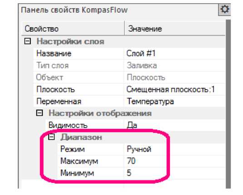This screenshot has height=195, width=243.
Task: Edit the Название value Слой #1
Action: [x=174, y=53]
